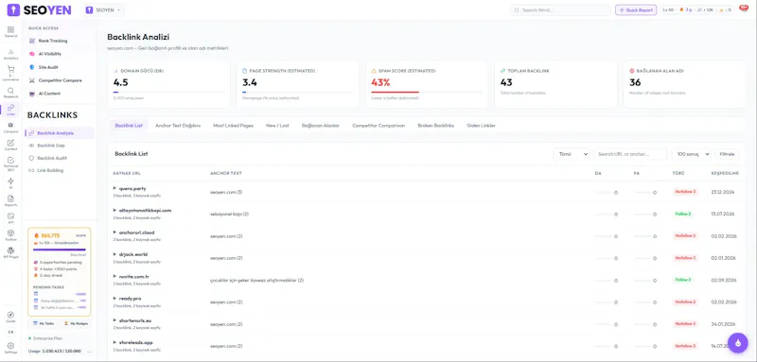Click the Grandmaster level progress bar
This screenshot has height=362, width=757.
(59, 250)
